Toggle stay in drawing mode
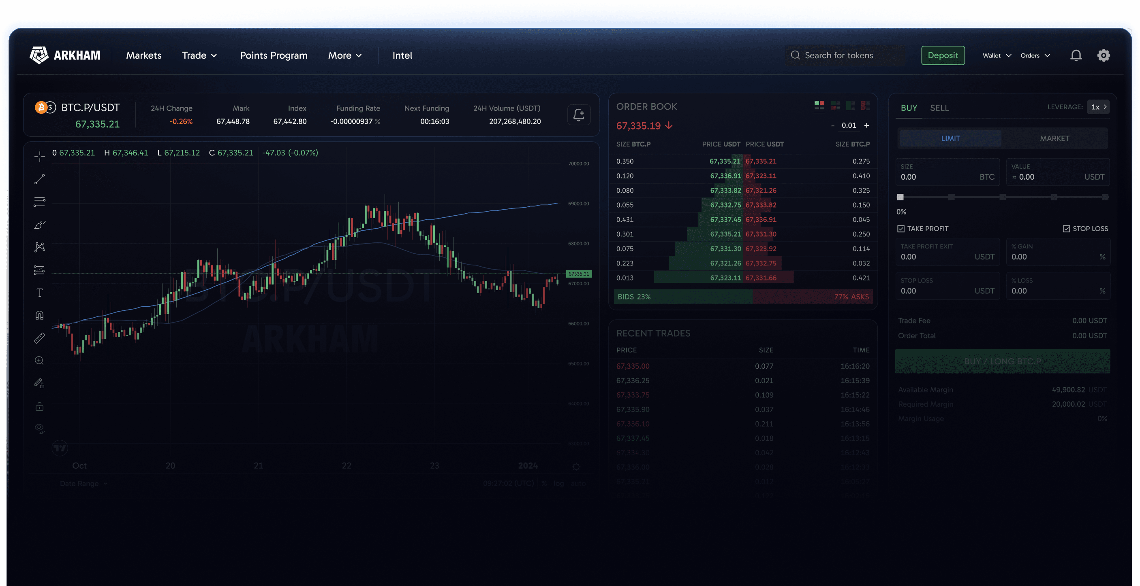Image resolution: width=1140 pixels, height=586 pixels. coord(39,383)
